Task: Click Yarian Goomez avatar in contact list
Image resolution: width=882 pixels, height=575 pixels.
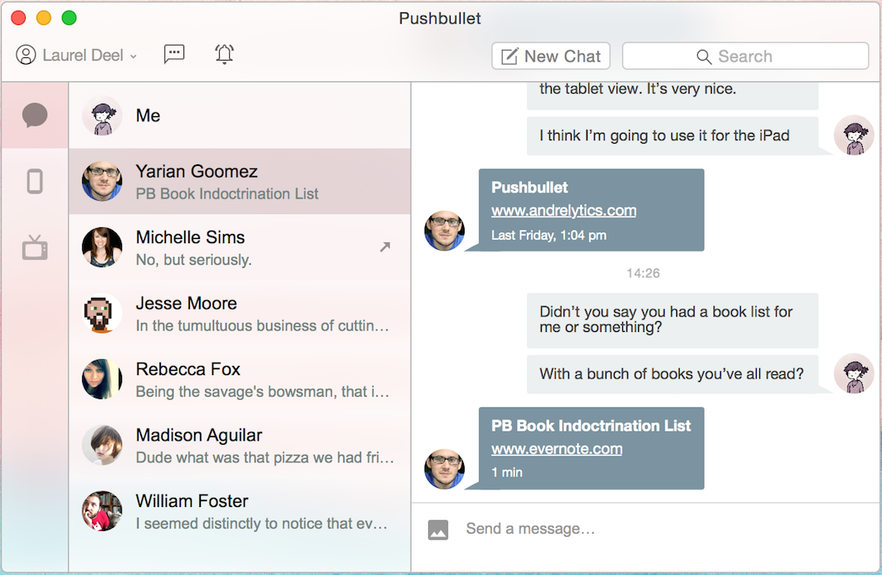Action: pos(102,181)
